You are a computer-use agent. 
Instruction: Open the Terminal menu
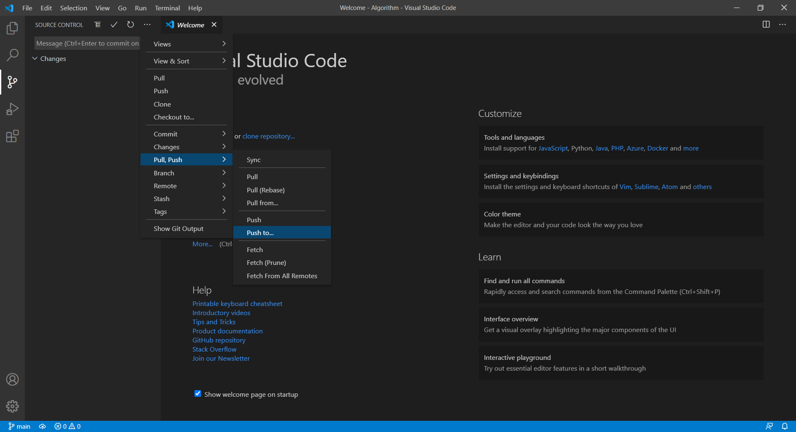167,8
